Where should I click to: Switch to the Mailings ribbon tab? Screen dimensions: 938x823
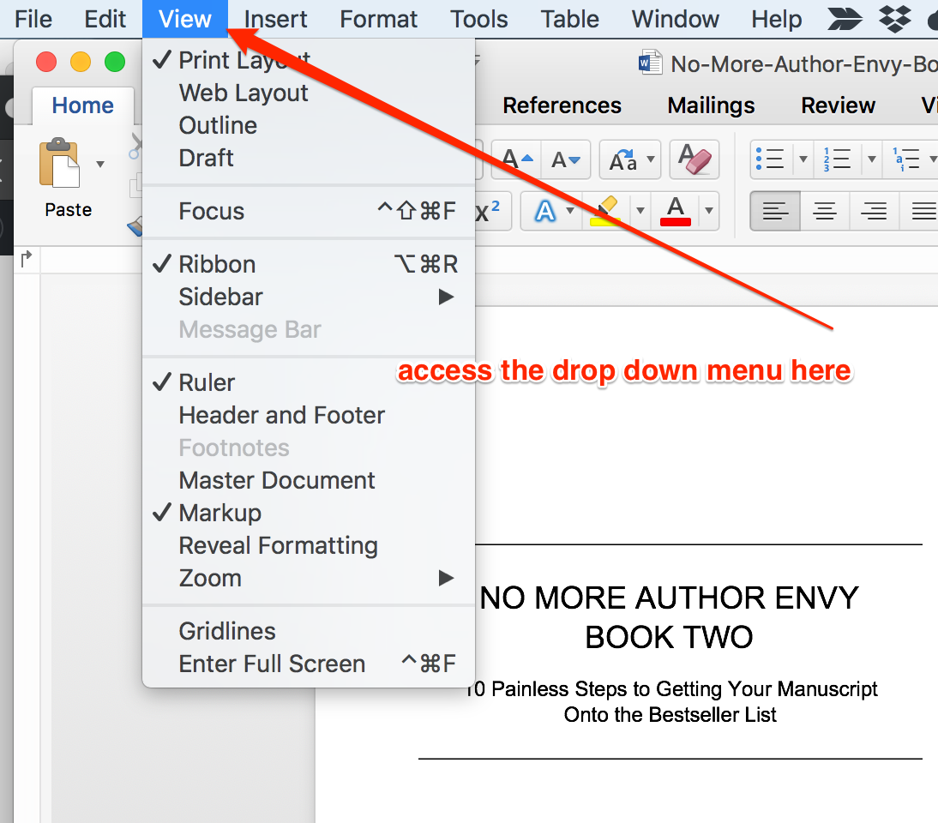(711, 105)
